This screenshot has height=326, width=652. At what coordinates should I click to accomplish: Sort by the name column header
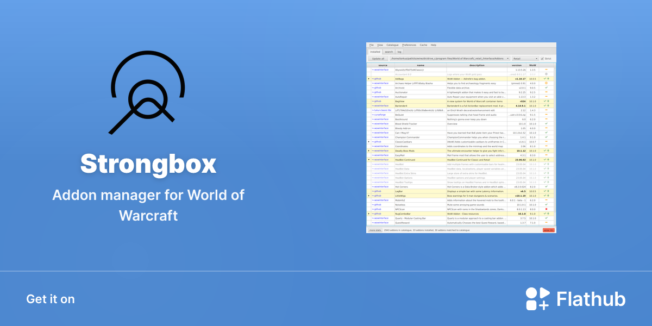[x=421, y=65]
